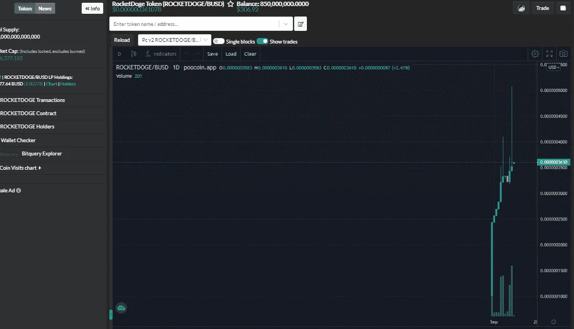The image size is (574, 329).
Task: Open the edit icon beside token search
Action: (x=300, y=24)
